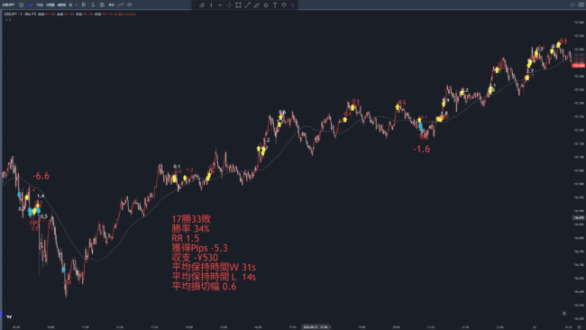Collapse the indicator legend arrow under USDJPY
The image size is (586, 330).
pos(7,20)
